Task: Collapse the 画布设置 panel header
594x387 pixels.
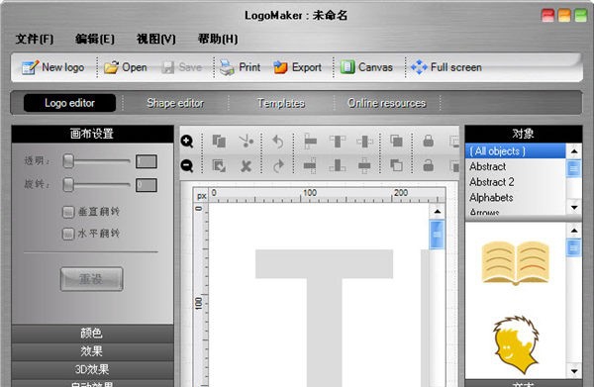Action: click(x=92, y=134)
